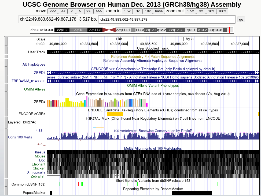This screenshot has height=196, width=261.
Task: Move view far right with >>> button
Action: point(99,11)
